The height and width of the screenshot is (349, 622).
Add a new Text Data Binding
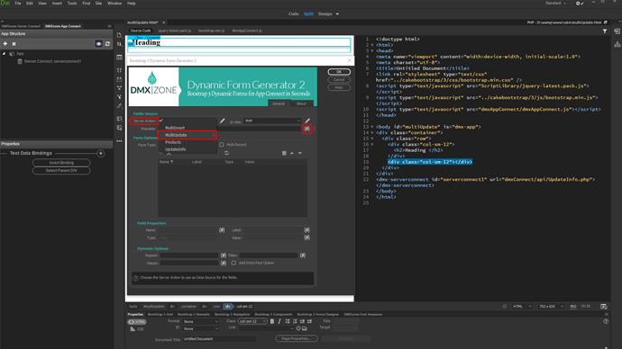click(x=101, y=153)
